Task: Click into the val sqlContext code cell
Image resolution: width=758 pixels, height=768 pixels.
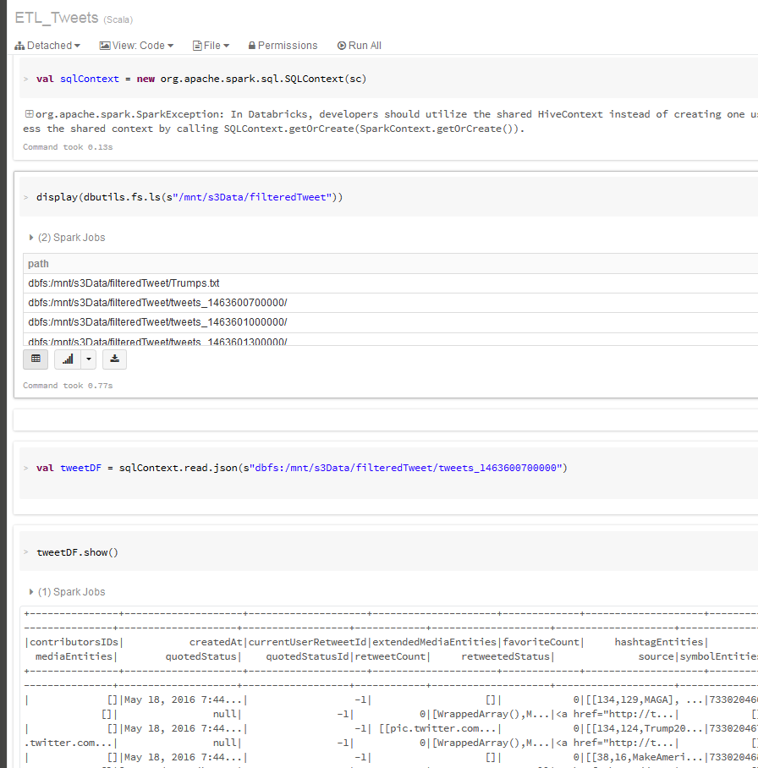Action: [388, 79]
